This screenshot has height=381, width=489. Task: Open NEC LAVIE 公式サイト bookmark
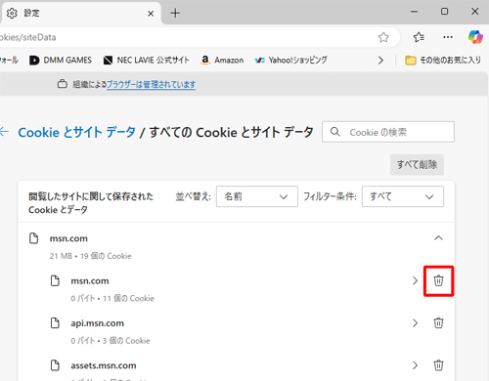click(146, 61)
